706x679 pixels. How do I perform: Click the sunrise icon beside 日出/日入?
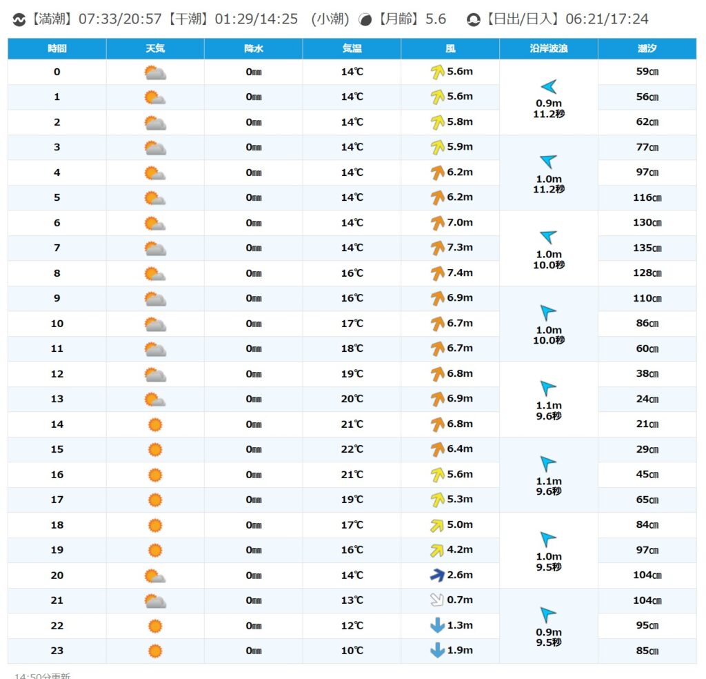click(474, 20)
